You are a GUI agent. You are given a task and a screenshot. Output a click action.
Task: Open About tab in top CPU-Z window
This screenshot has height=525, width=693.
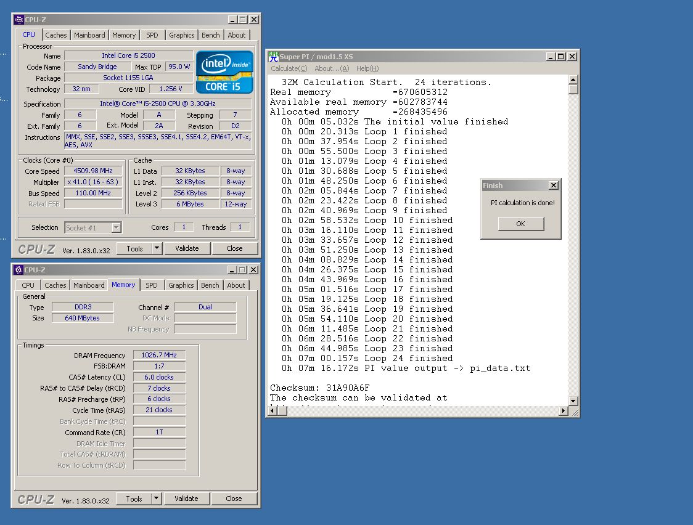click(237, 35)
